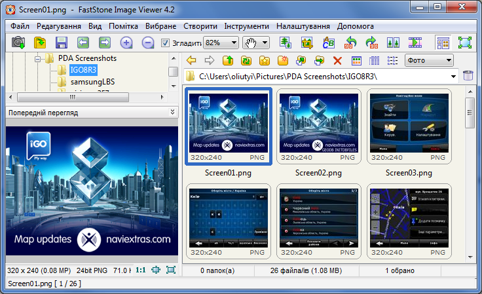Image resolution: width=482 pixels, height=294 pixels.
Task: Select the Screen01.png thumbnail
Action: click(229, 126)
